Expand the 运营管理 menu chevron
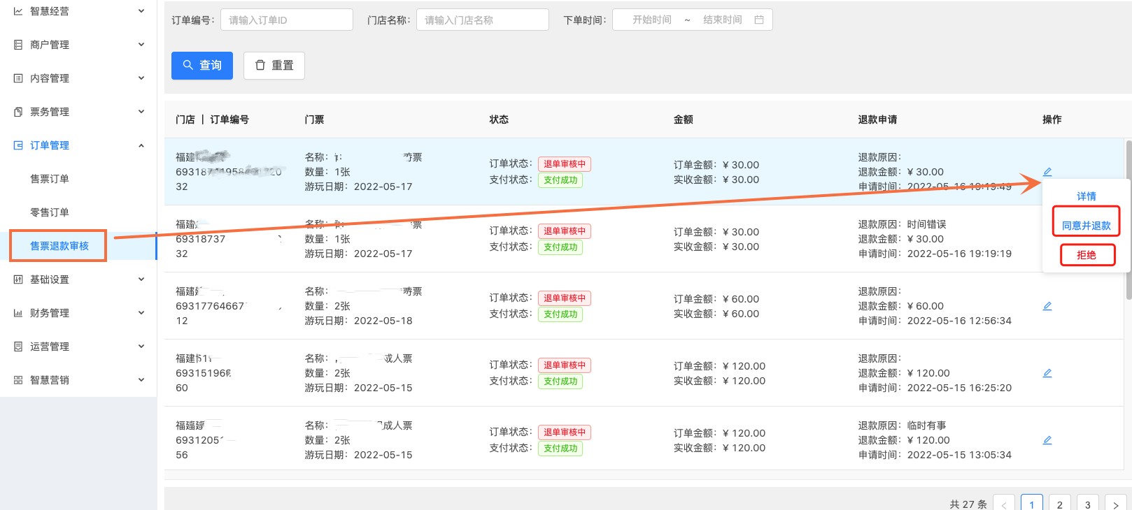The height and width of the screenshot is (510, 1132). (x=141, y=347)
